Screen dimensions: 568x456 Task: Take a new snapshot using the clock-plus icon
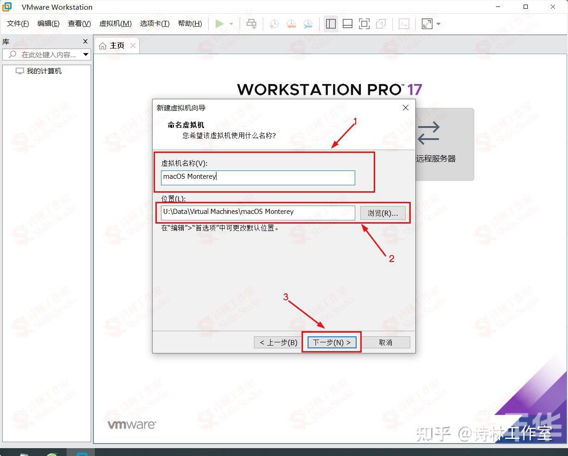274,24
